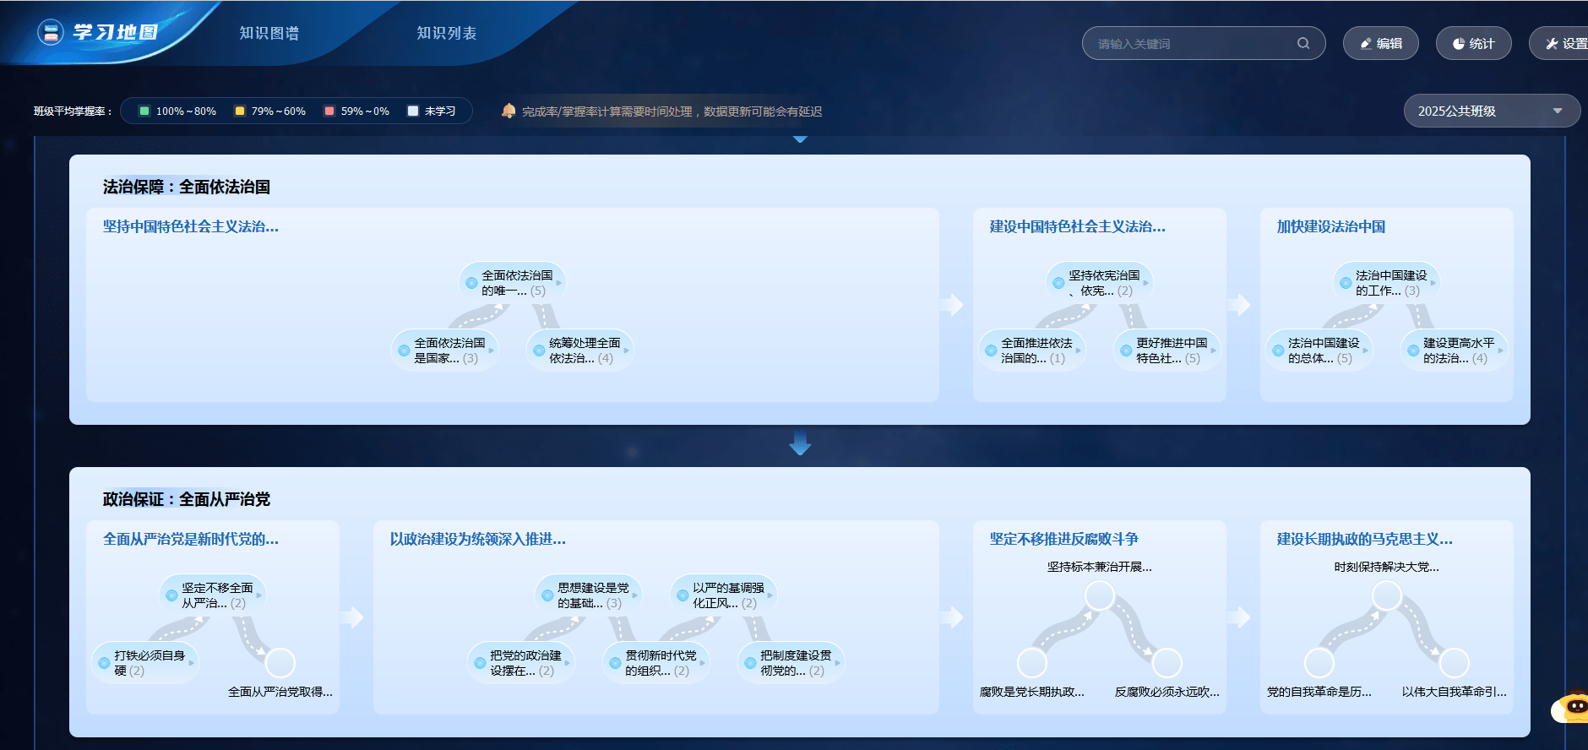Image resolution: width=1588 pixels, height=750 pixels.
Task: Click the bell notification icon
Action: click(x=508, y=111)
